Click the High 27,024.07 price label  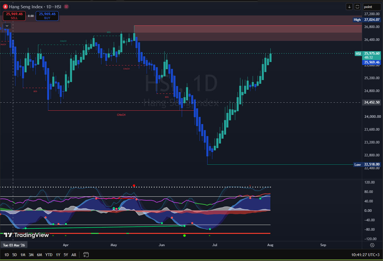367,20
